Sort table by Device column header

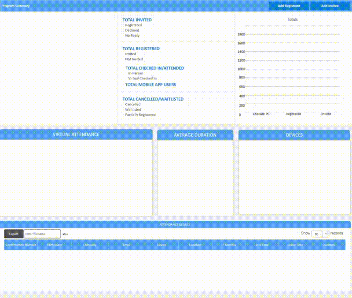pos(161,245)
